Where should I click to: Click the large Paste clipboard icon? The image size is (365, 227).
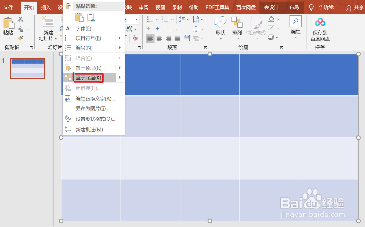tap(9, 23)
